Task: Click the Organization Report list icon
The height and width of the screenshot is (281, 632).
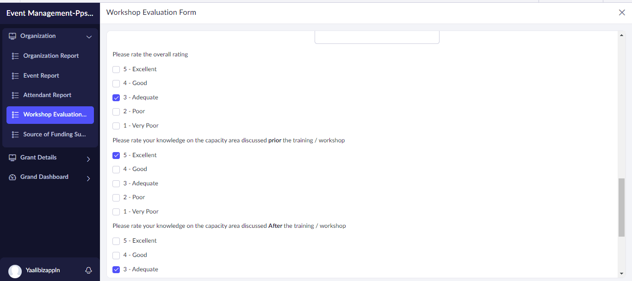Action: [x=15, y=56]
